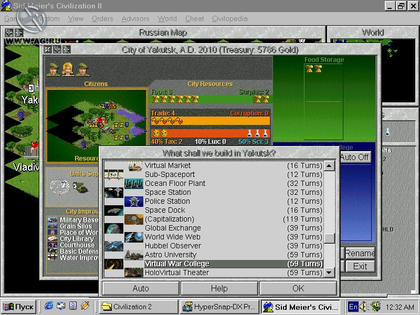The height and width of the screenshot is (315, 420).
Task: Select the Hubbel Observer list entry
Action: 234,246
